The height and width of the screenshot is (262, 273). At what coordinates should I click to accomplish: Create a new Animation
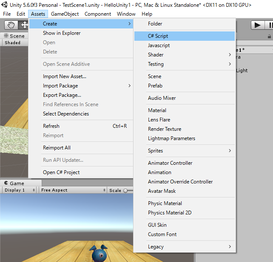point(185,172)
